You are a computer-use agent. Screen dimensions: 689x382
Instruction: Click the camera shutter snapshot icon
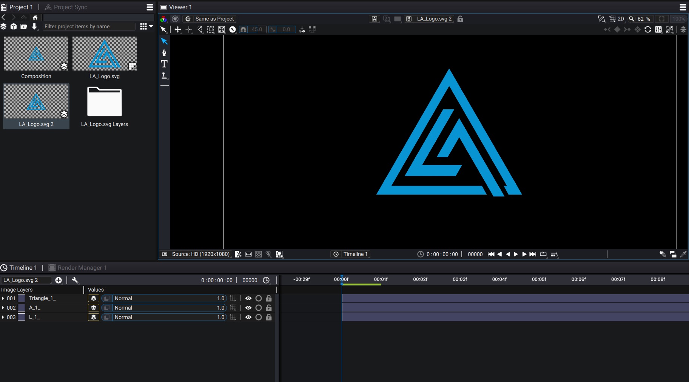click(175, 19)
